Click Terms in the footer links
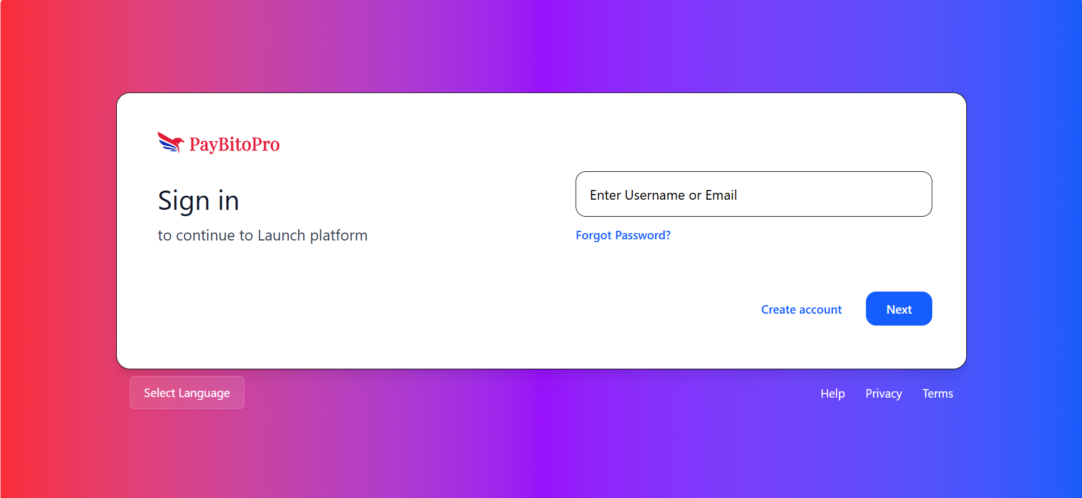The image size is (1082, 498). click(937, 393)
